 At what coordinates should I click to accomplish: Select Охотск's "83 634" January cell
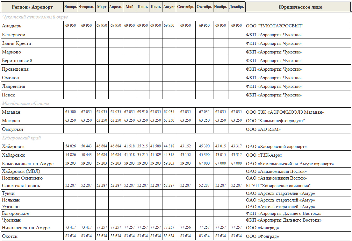click(70, 236)
